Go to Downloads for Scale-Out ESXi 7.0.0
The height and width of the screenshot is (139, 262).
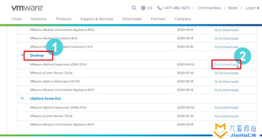[226, 108]
